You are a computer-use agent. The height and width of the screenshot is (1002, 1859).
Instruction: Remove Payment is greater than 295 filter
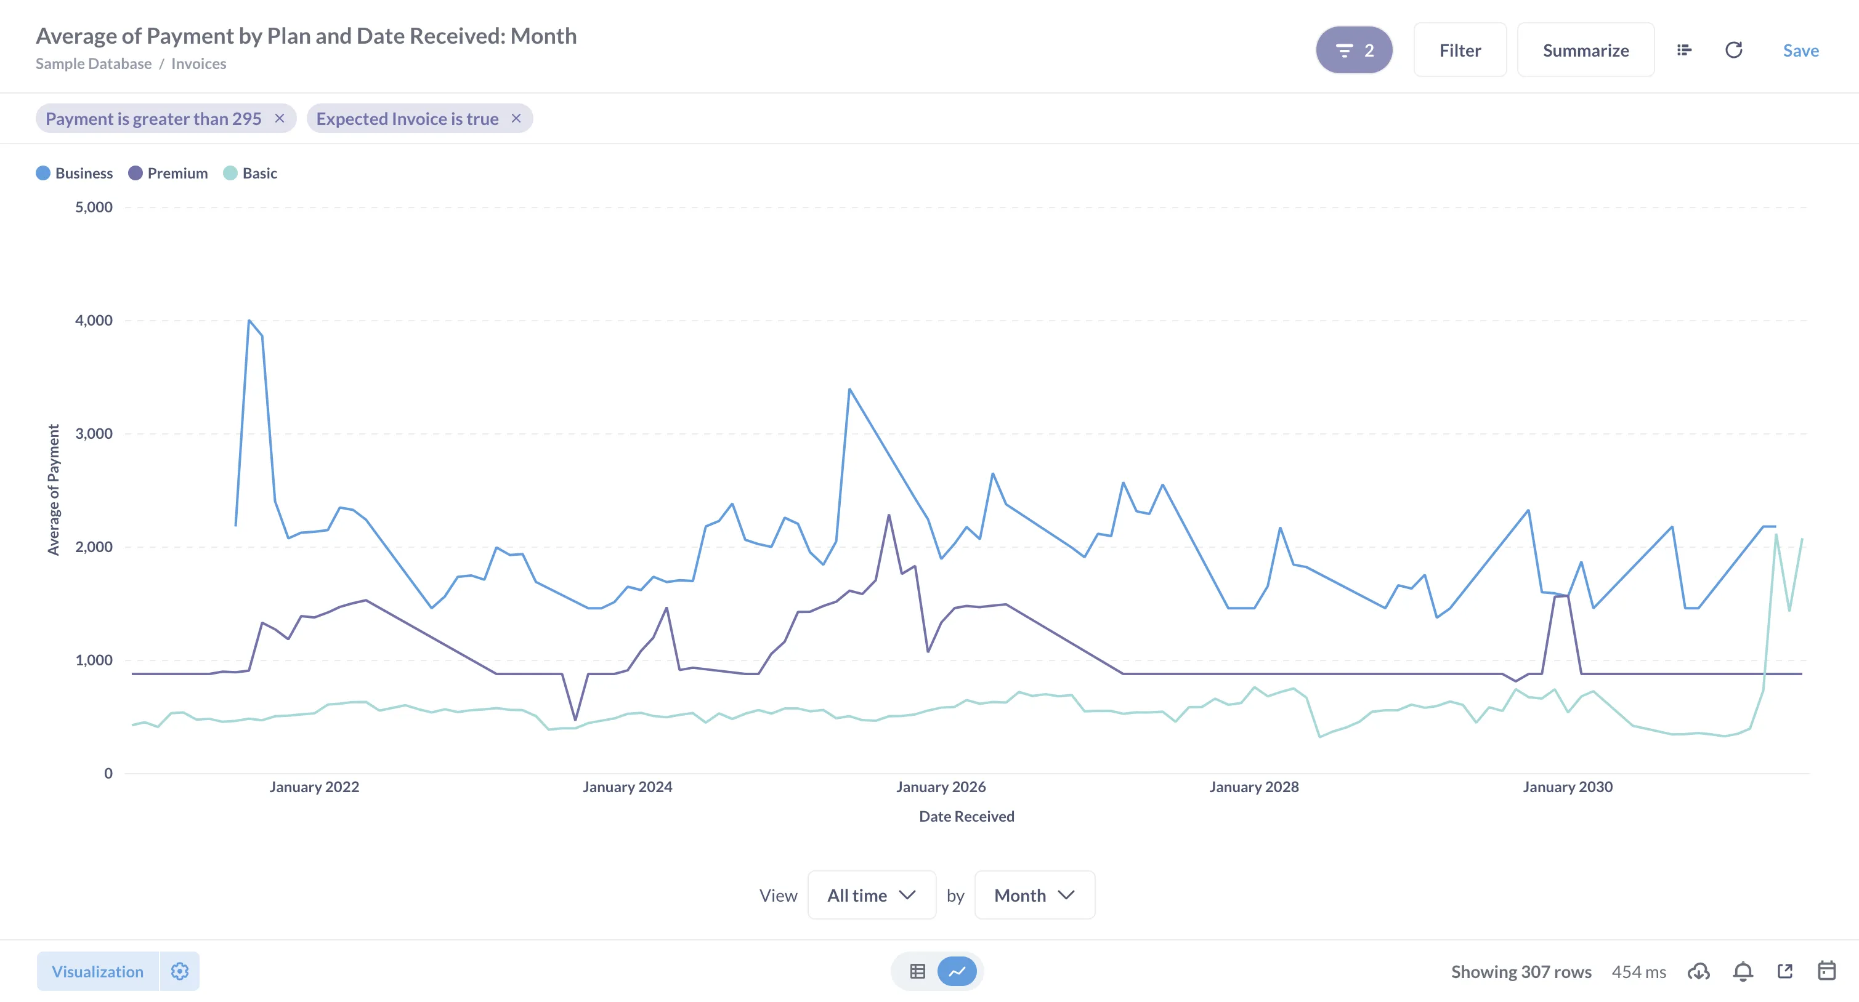(x=280, y=118)
